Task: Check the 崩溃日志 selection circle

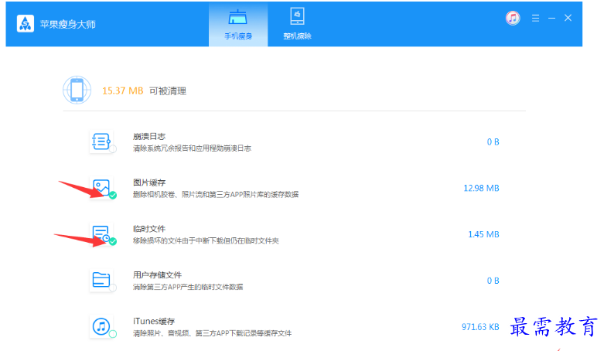Action: pyautogui.click(x=113, y=149)
